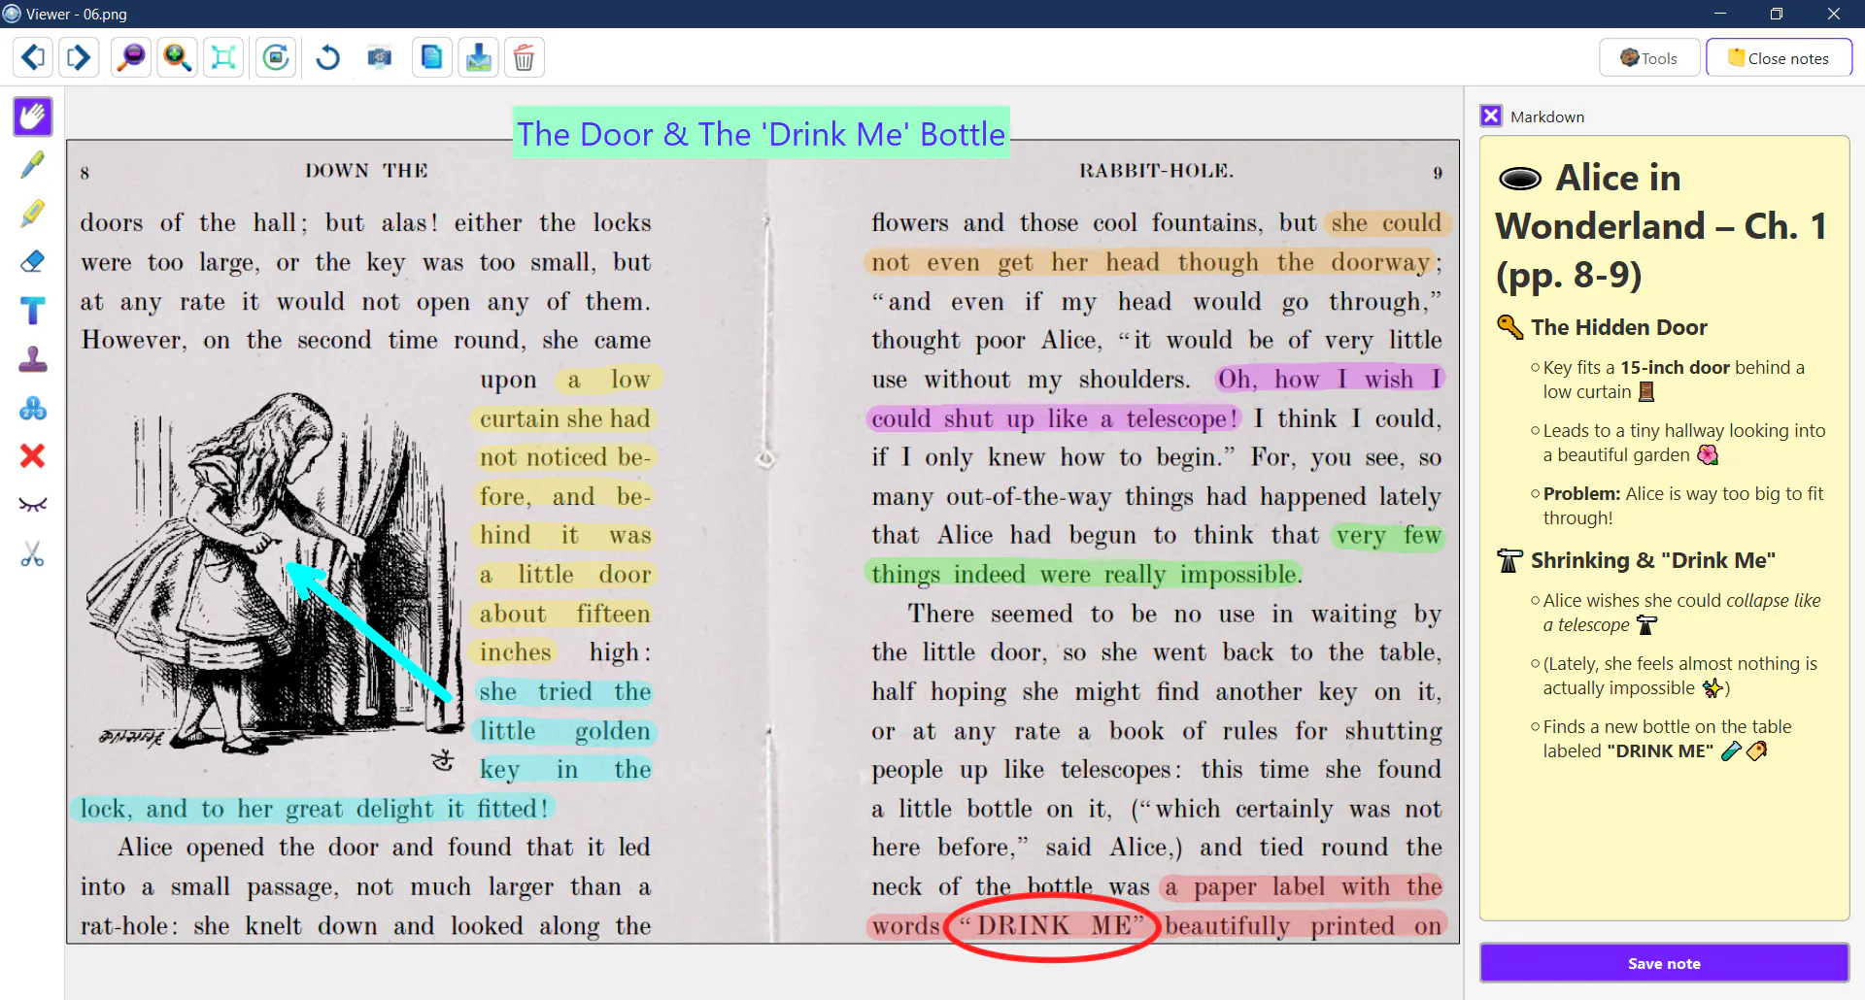The image size is (1865, 1000).
Task: Select the hand pan tool
Action: pyautogui.click(x=33, y=117)
